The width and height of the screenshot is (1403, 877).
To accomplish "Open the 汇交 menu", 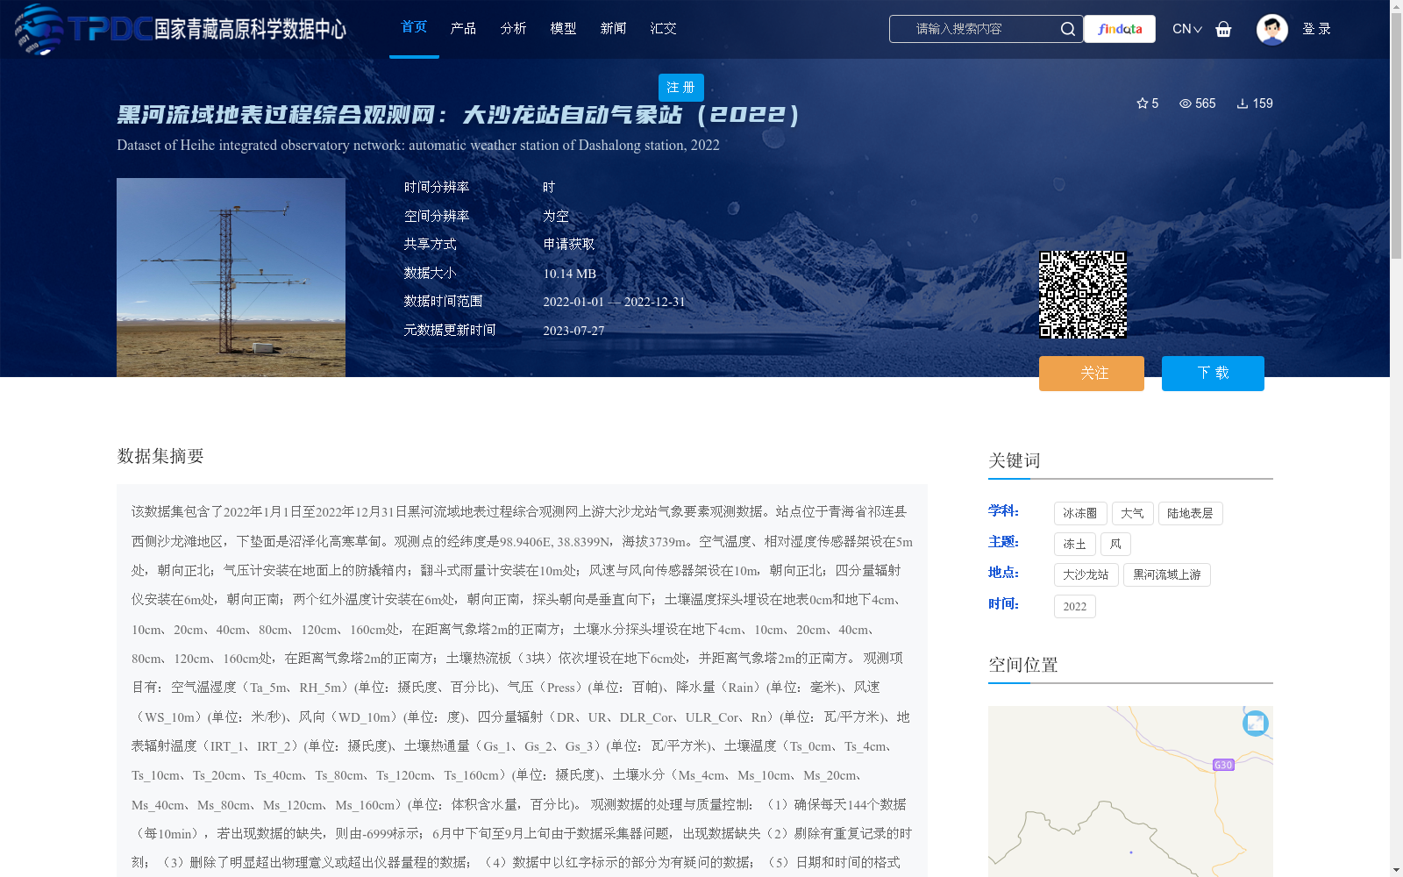I will pyautogui.click(x=663, y=29).
